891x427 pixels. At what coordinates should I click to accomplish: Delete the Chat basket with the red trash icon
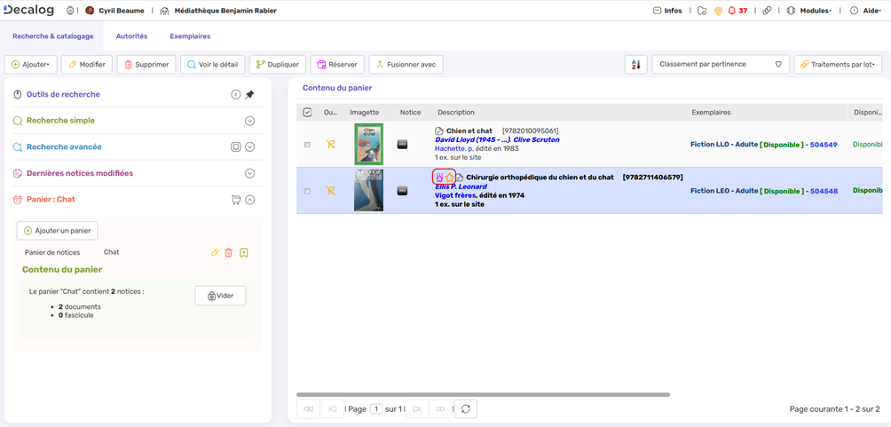click(x=228, y=253)
